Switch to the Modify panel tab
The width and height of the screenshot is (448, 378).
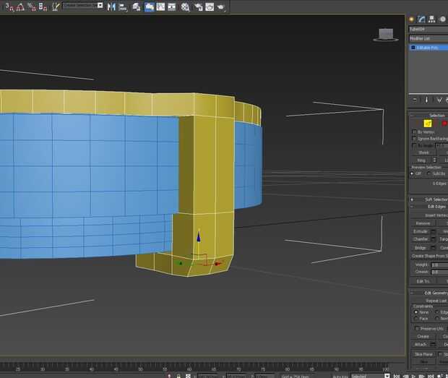(x=421, y=20)
